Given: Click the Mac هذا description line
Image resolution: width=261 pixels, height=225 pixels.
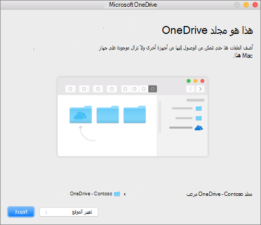Looking at the screenshot, I should [243, 56].
